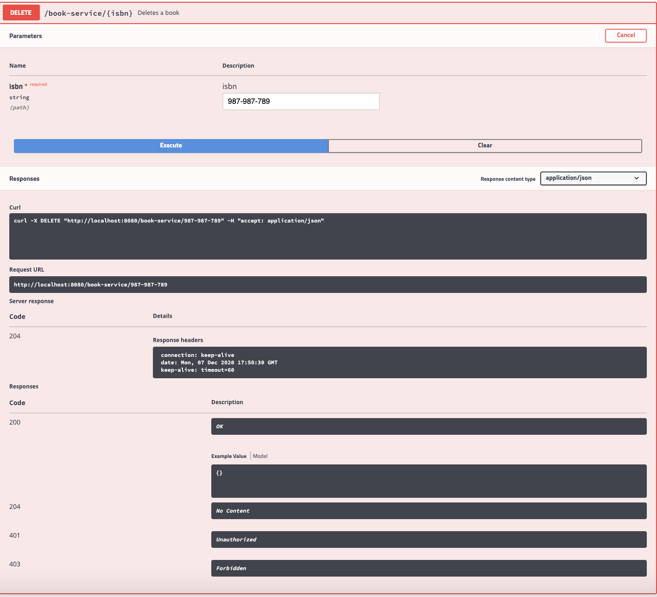Viewport: 657px width, 597px height.
Task: Click the "Deletes a book" summary text
Action: (158, 13)
